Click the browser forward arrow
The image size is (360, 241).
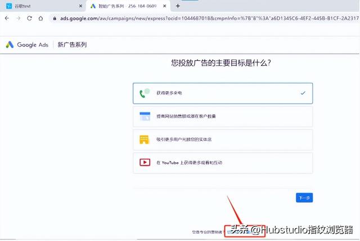(18, 19)
